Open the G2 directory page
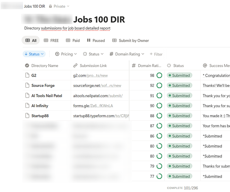230x192 pixels. (34, 75)
